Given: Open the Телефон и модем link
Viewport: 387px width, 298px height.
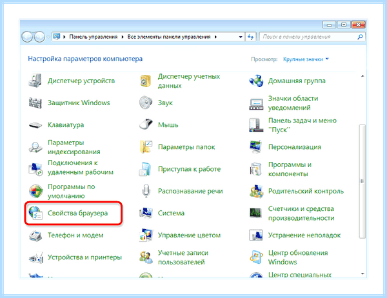Looking at the screenshot, I should 75,235.
